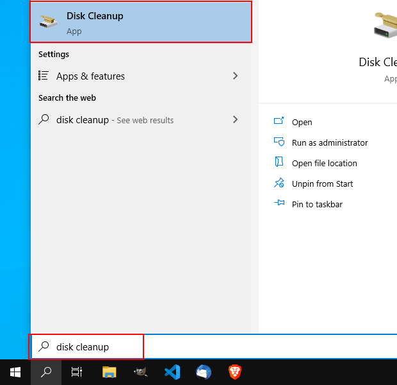Click the large Disk Cleanup icon in the preview pane
The width and height of the screenshot is (397, 385).
(385, 26)
